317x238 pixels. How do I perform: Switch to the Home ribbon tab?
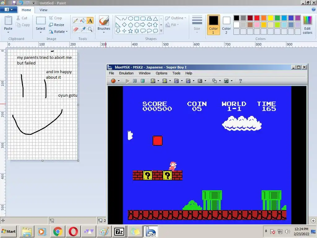click(26, 10)
